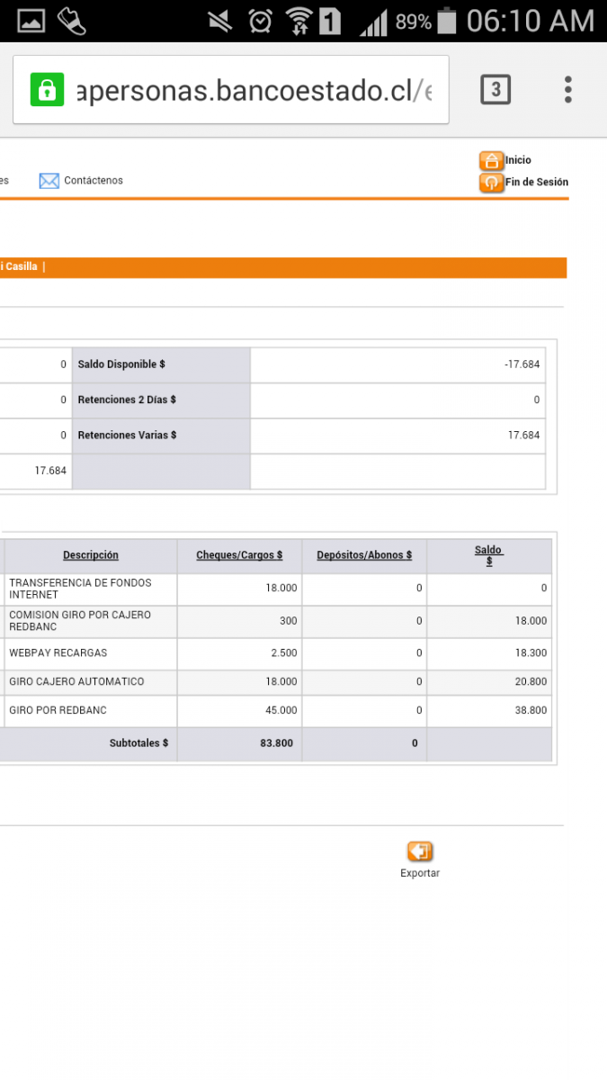
Task: Tap the gallery image notification icon
Action: [x=31, y=21]
